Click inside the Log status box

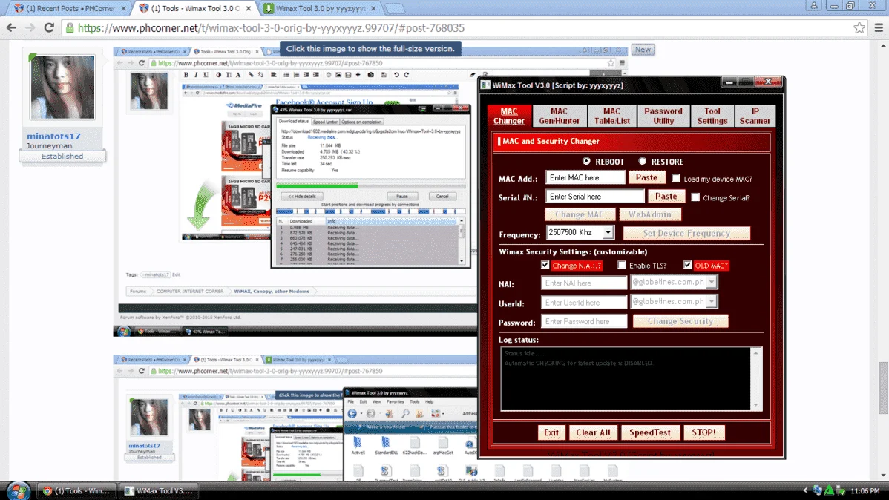pos(626,378)
